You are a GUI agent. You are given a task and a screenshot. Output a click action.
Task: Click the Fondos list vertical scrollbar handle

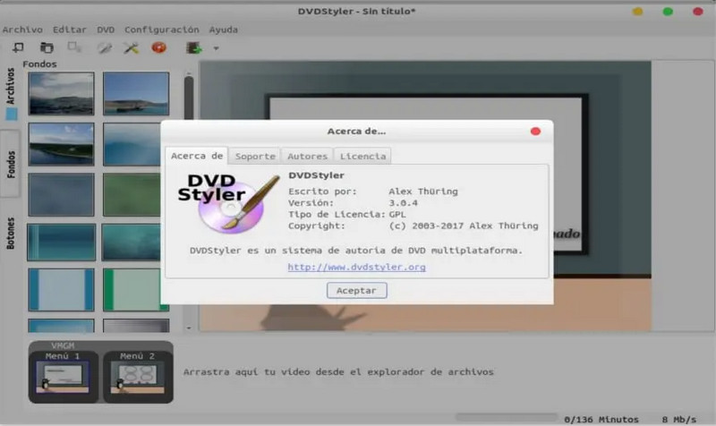coord(189,98)
